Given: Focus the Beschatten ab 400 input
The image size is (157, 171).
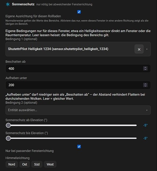Looking at the screenshot, I should [78, 68].
